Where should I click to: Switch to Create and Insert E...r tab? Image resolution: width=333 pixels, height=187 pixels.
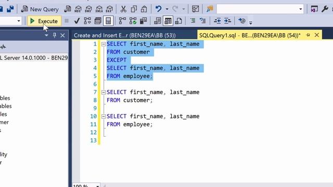[125, 35]
